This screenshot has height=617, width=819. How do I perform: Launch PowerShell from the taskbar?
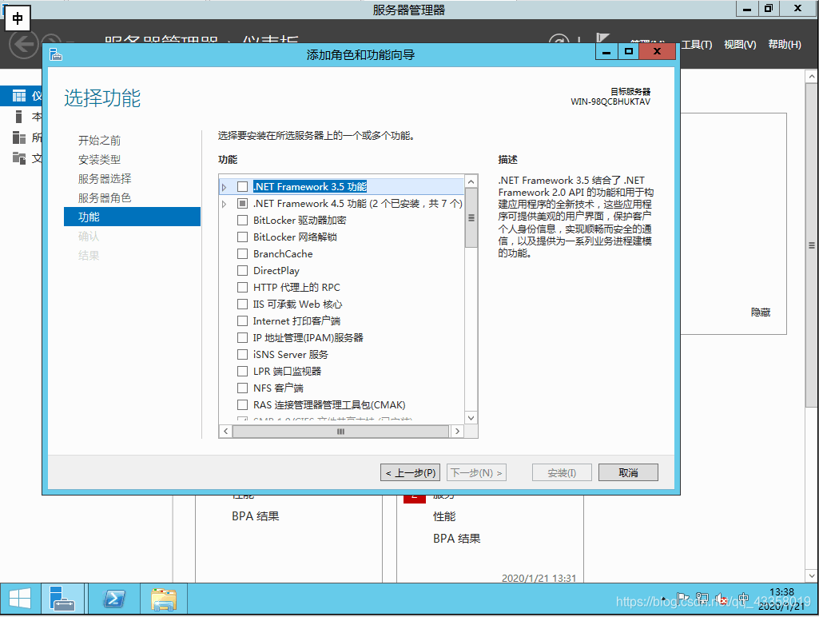(114, 599)
